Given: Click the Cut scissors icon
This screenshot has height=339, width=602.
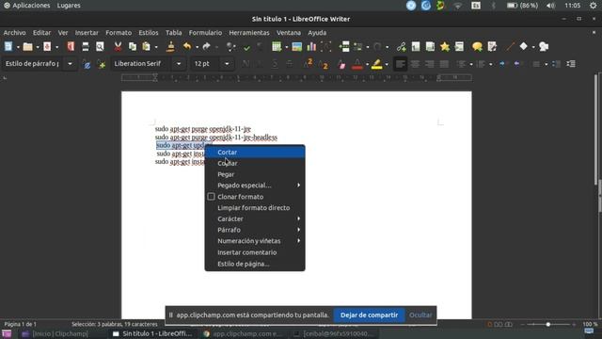Looking at the screenshot, I should pos(118,46).
